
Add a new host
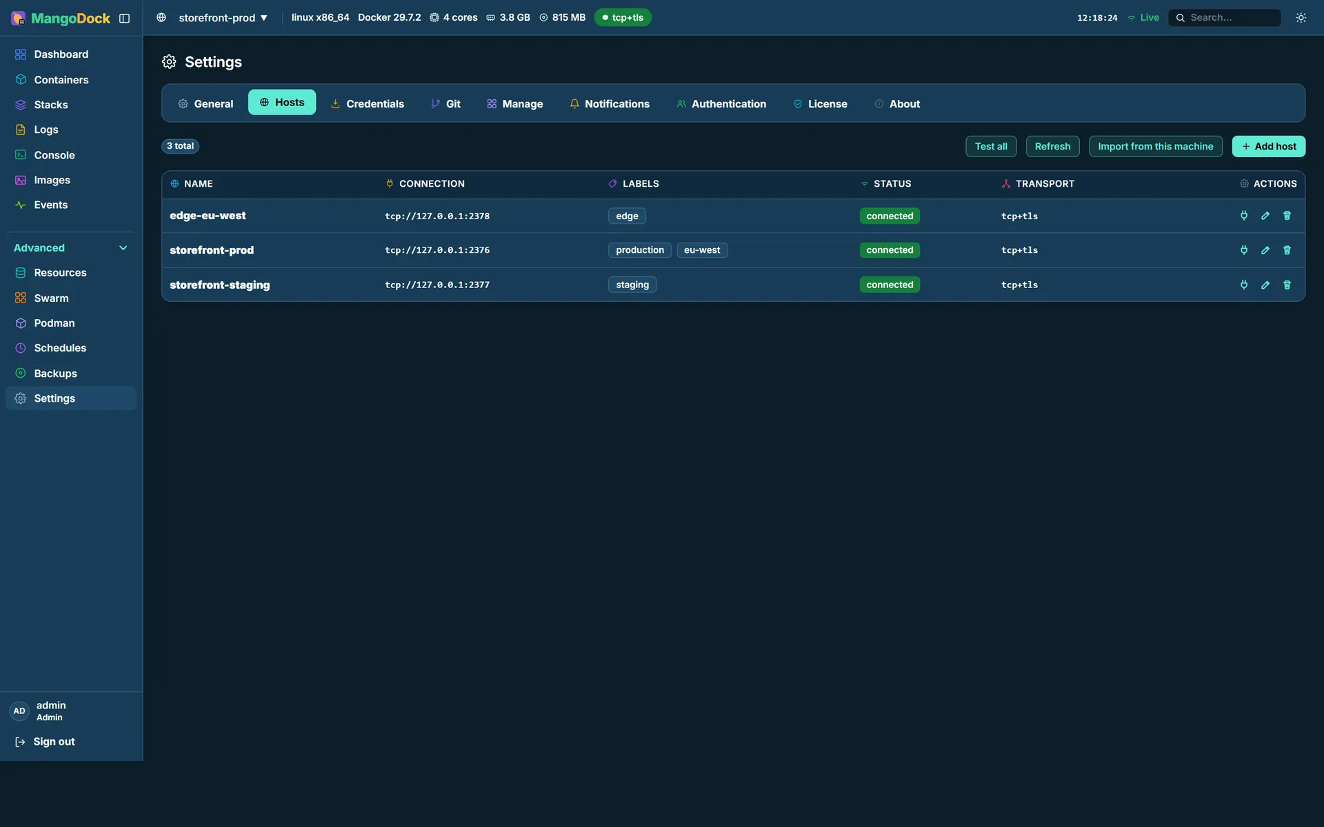[x=1268, y=146]
